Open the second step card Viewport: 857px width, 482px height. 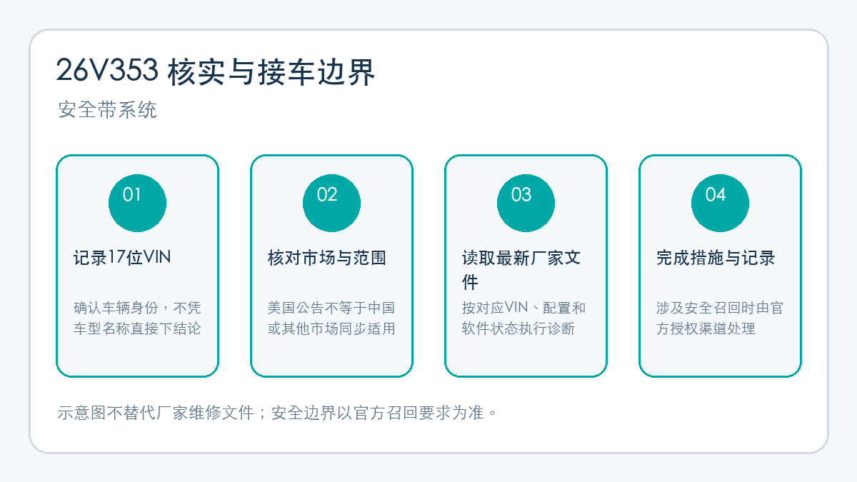point(331,266)
